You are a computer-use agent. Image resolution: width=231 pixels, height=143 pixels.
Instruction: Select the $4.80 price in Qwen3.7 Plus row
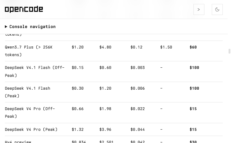tap(105, 47)
